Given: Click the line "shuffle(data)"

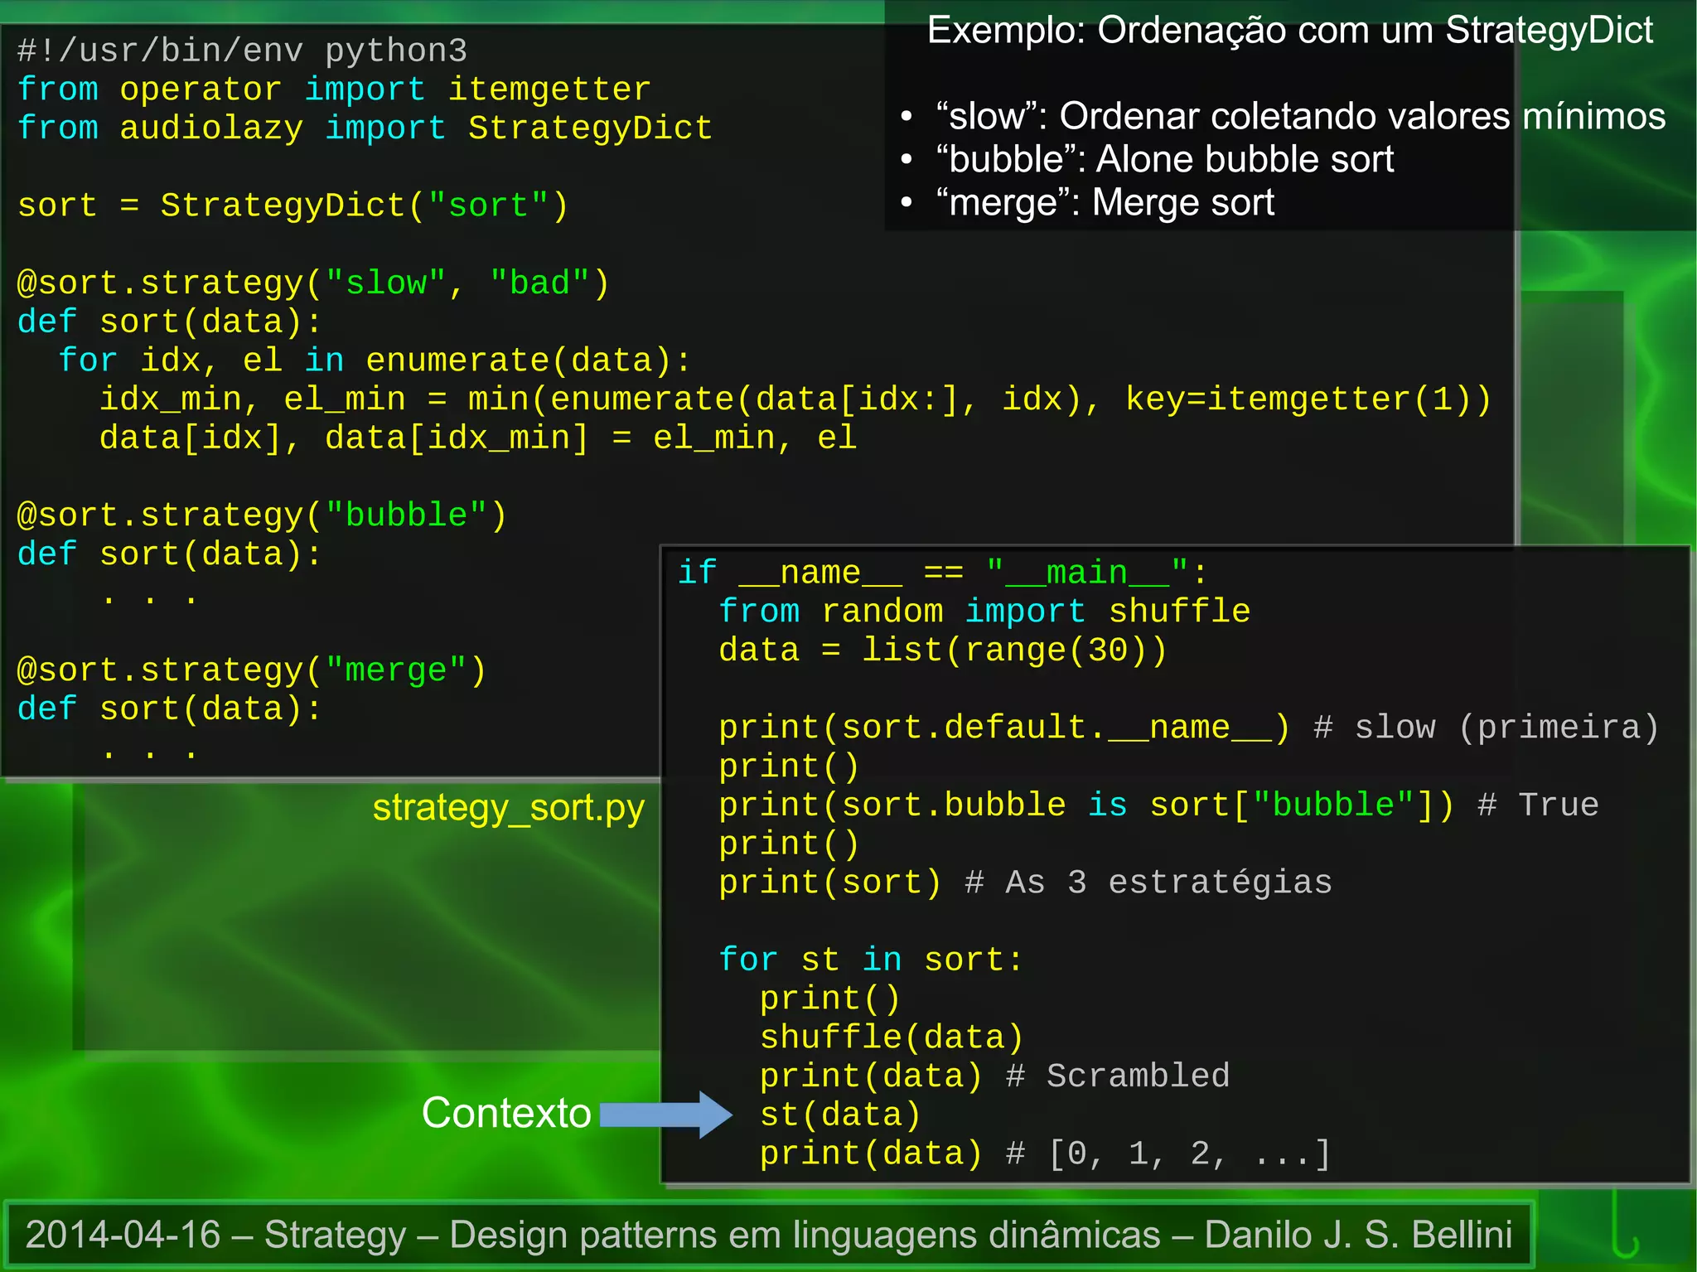Looking at the screenshot, I should (892, 1037).
